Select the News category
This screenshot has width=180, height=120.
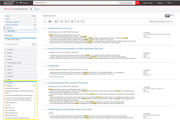point(20,16)
